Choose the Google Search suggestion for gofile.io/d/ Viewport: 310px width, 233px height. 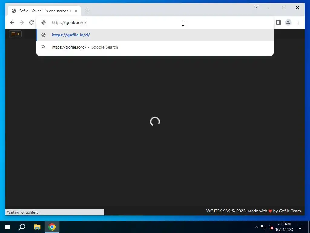155,47
